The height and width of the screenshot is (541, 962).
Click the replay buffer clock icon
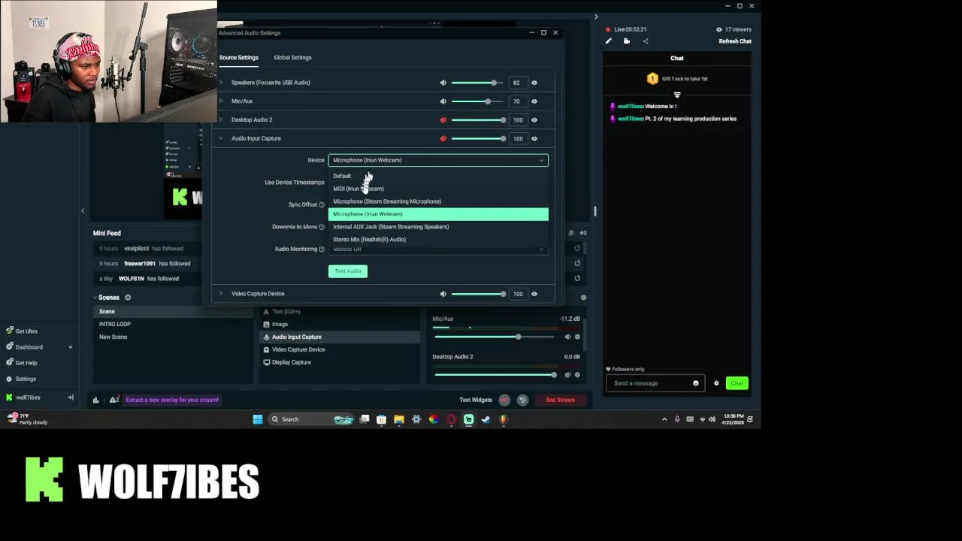522,400
